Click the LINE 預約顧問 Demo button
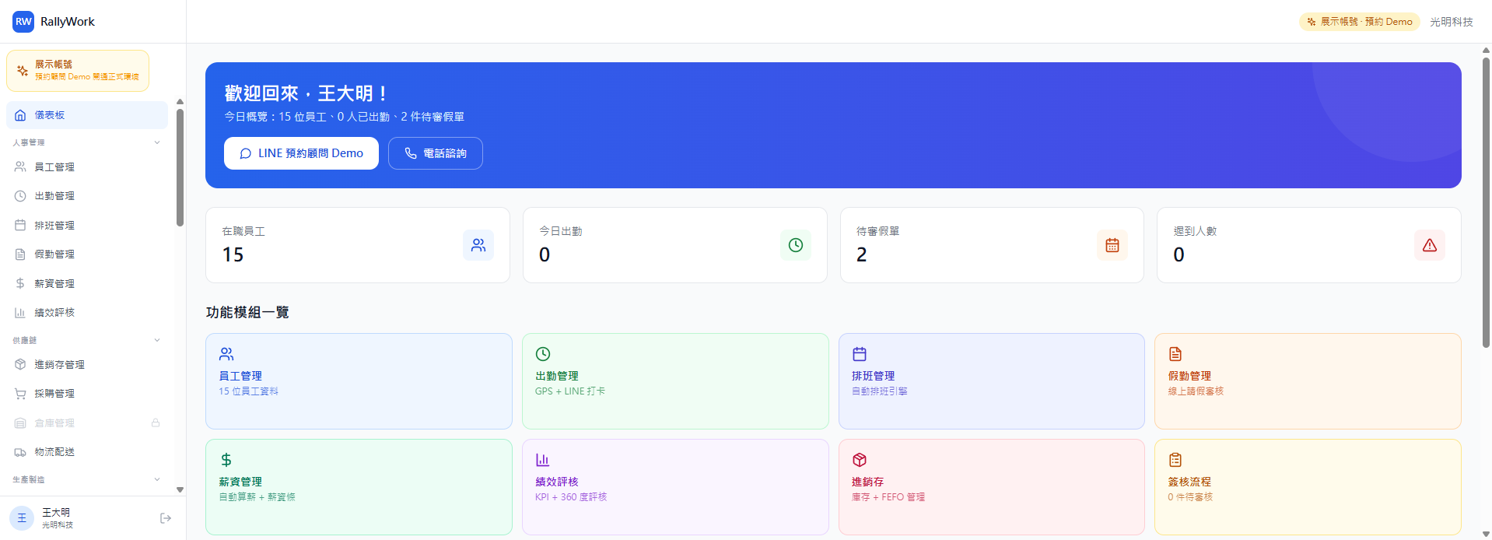The width and height of the screenshot is (1492, 540). 301,153
